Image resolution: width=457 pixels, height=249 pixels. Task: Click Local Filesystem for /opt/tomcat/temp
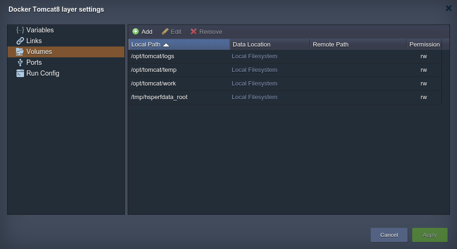pyautogui.click(x=254, y=70)
